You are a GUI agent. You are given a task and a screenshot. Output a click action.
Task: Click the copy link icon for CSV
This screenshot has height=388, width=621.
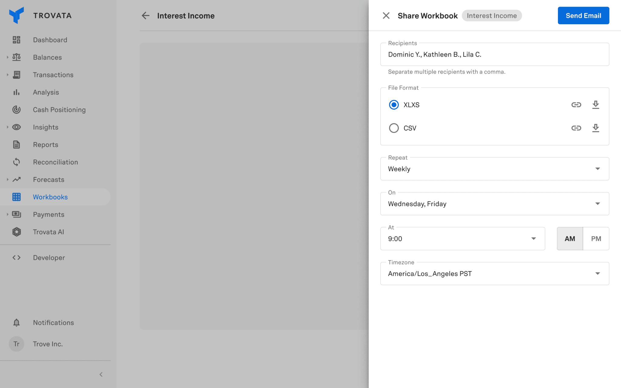tap(576, 128)
